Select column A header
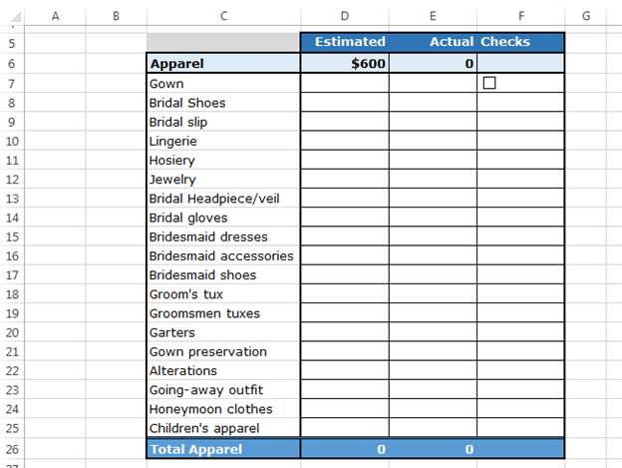The image size is (622, 468). coord(55,16)
